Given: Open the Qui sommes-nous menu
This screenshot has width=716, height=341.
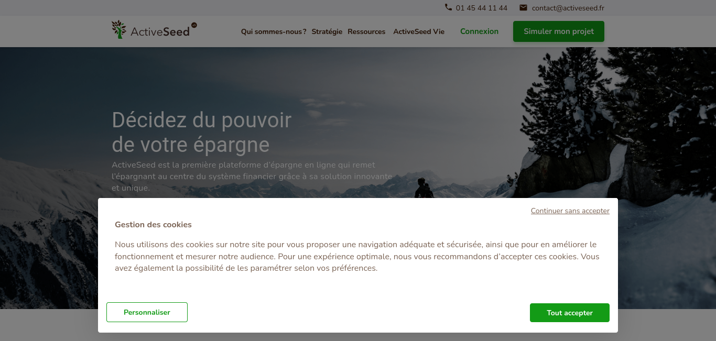Looking at the screenshot, I should [274, 31].
